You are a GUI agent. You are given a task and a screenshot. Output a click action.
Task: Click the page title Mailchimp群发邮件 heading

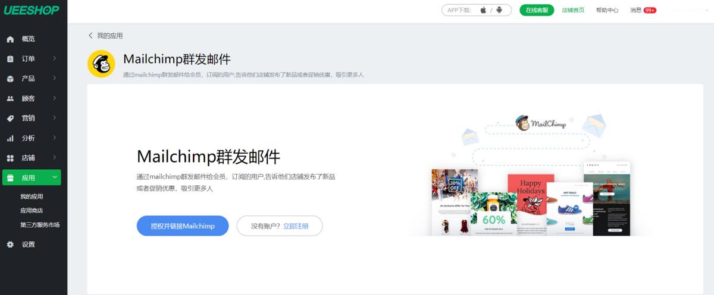tap(177, 59)
